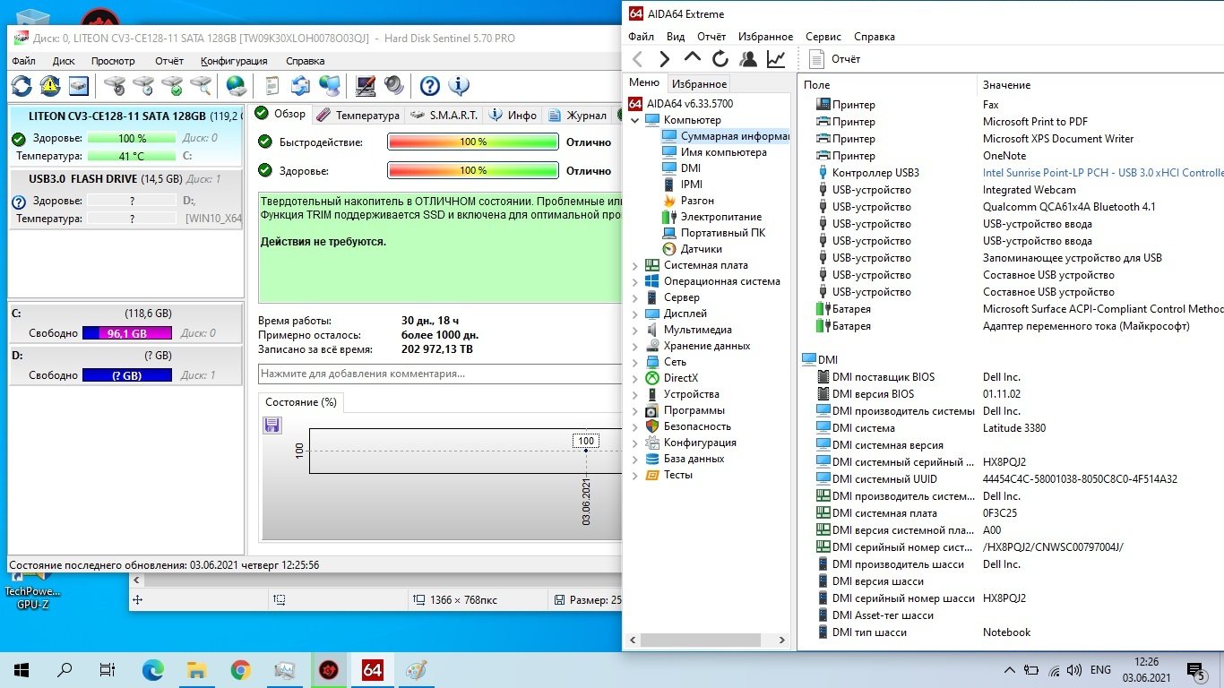Expand the Дисплей tree node

click(635, 314)
